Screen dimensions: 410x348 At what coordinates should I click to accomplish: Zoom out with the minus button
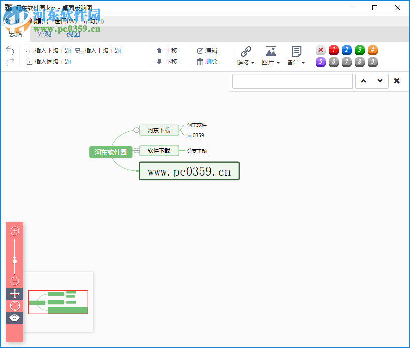[15, 281]
